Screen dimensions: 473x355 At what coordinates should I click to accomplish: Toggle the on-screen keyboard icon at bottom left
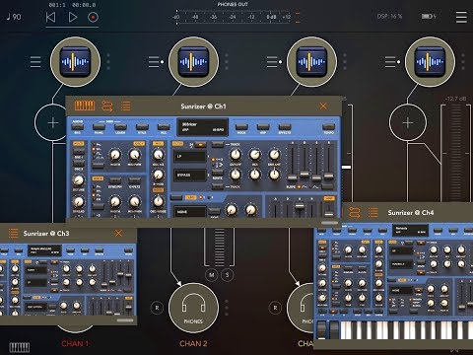[x=19, y=347]
